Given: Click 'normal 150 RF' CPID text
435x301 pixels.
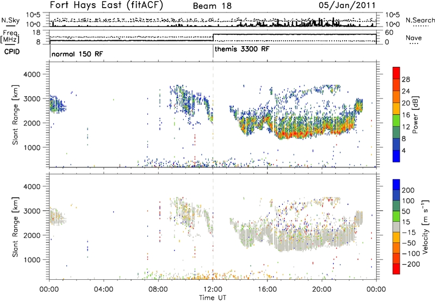Looking at the screenshot, I should click(x=77, y=54).
